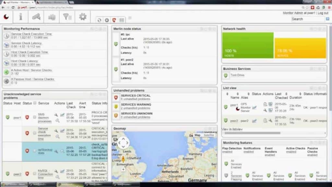Check the Service check execution time row checkbox
The image size is (332, 187).
click(35, 133)
